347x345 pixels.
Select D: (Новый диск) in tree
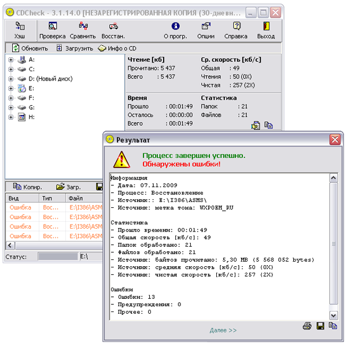pos(51,79)
